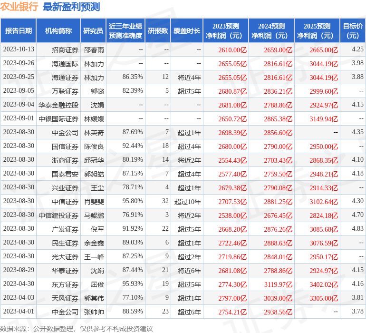Screen dimensions: 366x333
Task: Click analyst name 王尘
Action: (x=97, y=188)
